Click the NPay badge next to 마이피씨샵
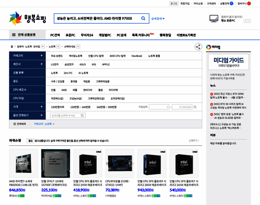The width and height of the screenshot is (260, 205). point(57,196)
